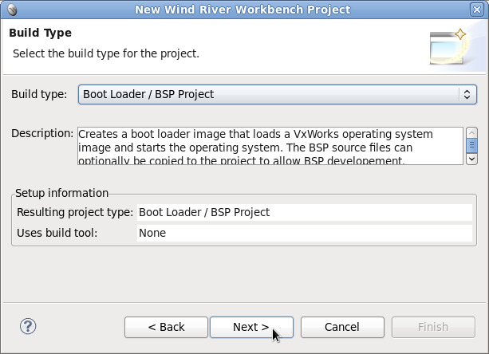Click the "Description:" label
The width and height of the screenshot is (489, 354).
(42, 133)
